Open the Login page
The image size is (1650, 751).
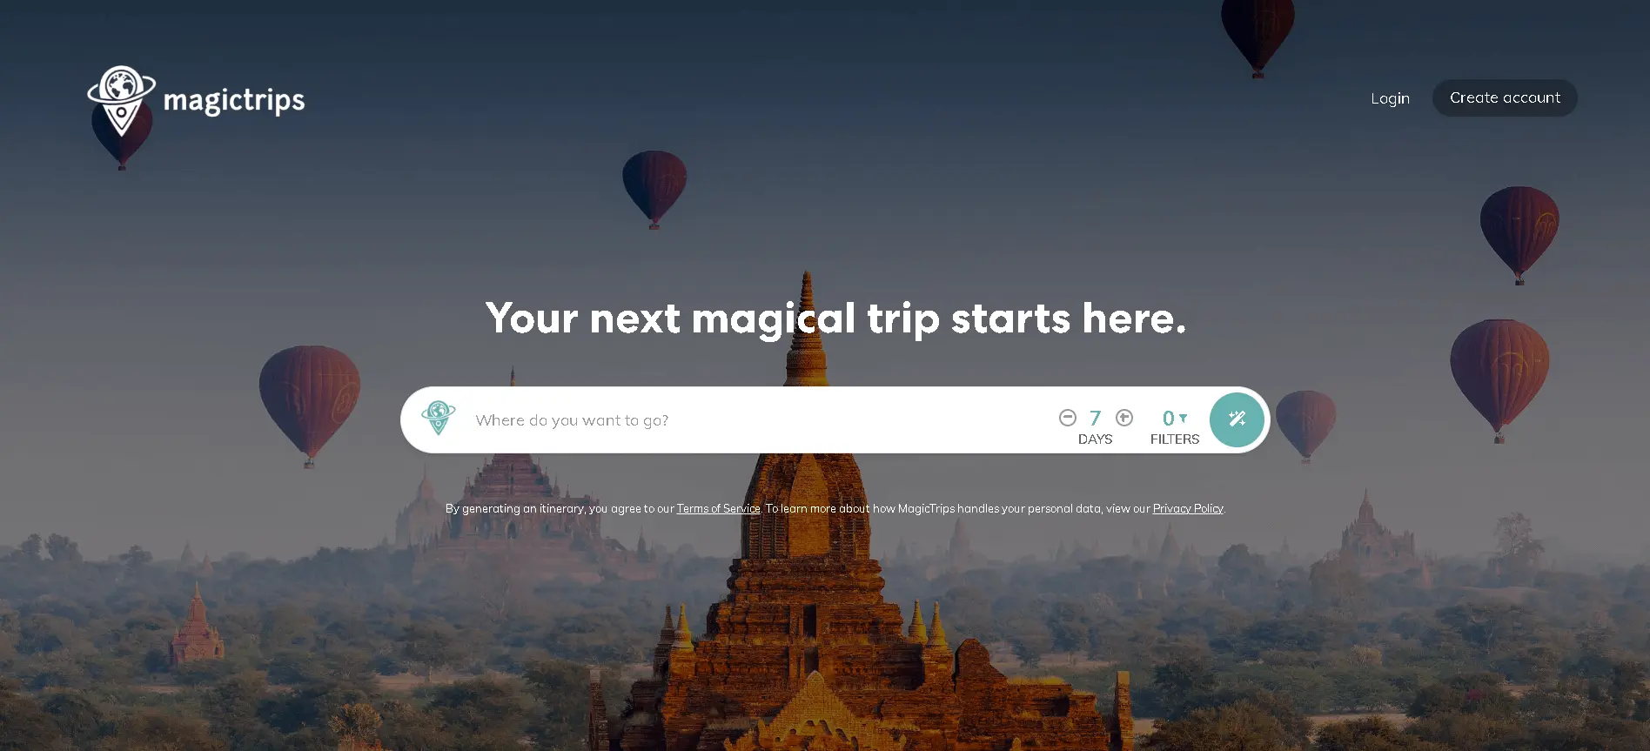coord(1390,98)
